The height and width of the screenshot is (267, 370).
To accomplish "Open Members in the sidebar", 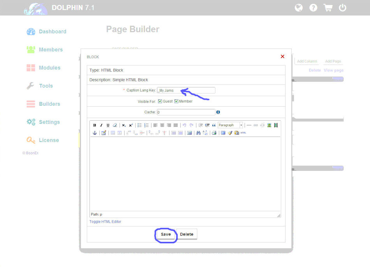I will [x=45, y=49].
